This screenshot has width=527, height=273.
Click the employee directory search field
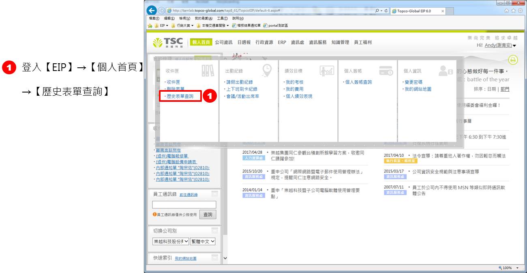tap(184, 205)
